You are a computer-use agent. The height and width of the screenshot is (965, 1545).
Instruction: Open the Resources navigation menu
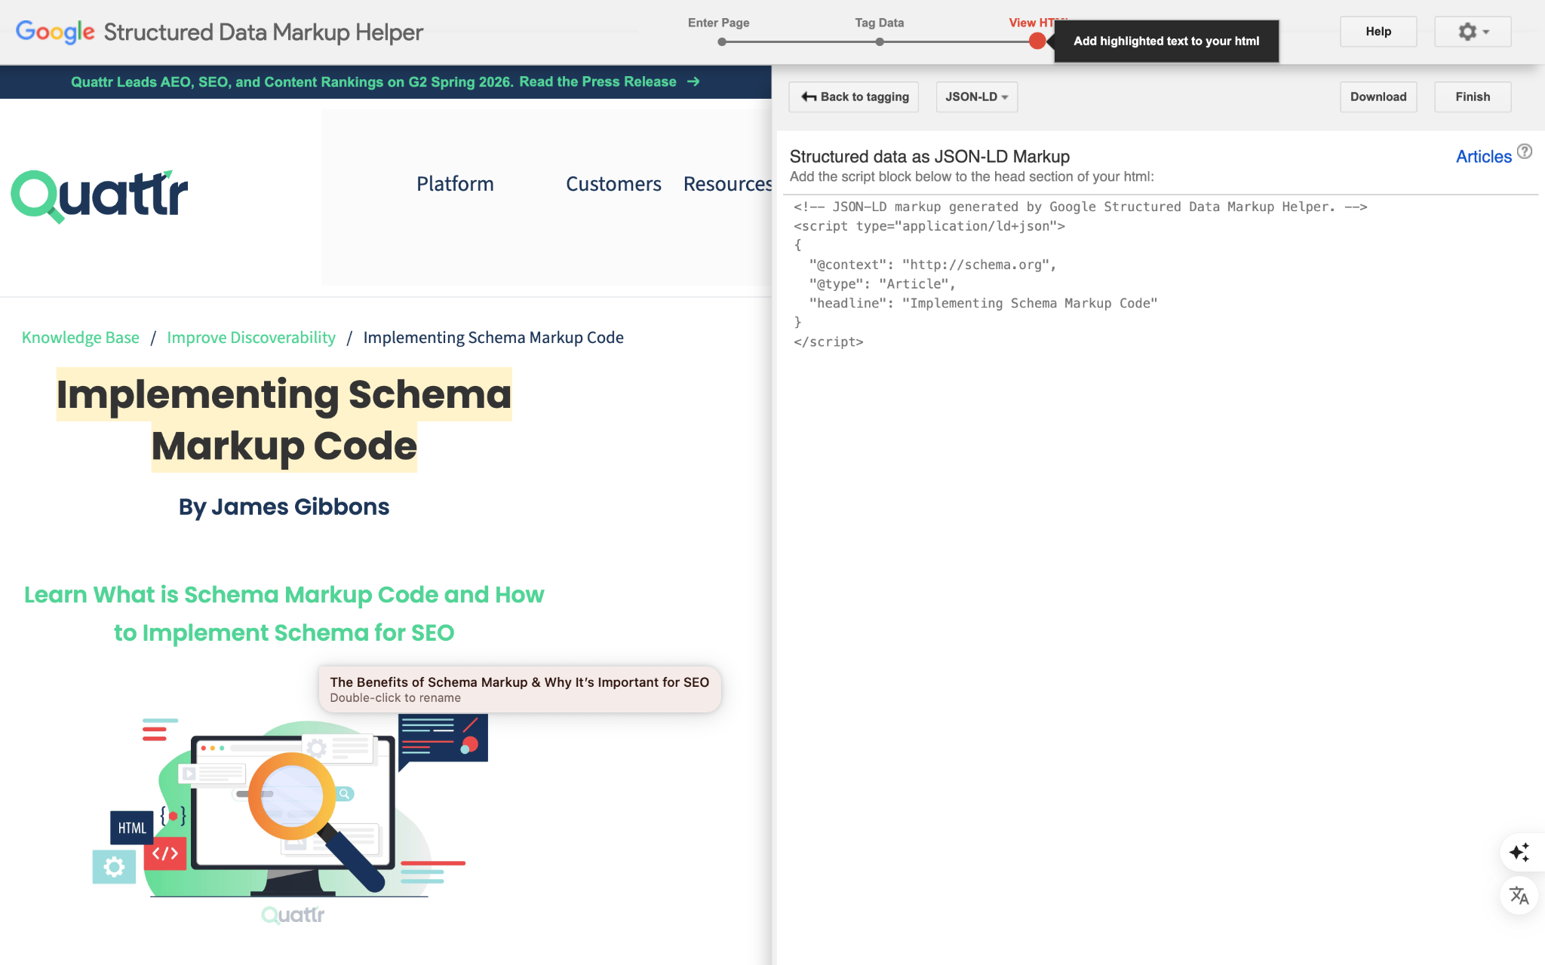(x=726, y=184)
